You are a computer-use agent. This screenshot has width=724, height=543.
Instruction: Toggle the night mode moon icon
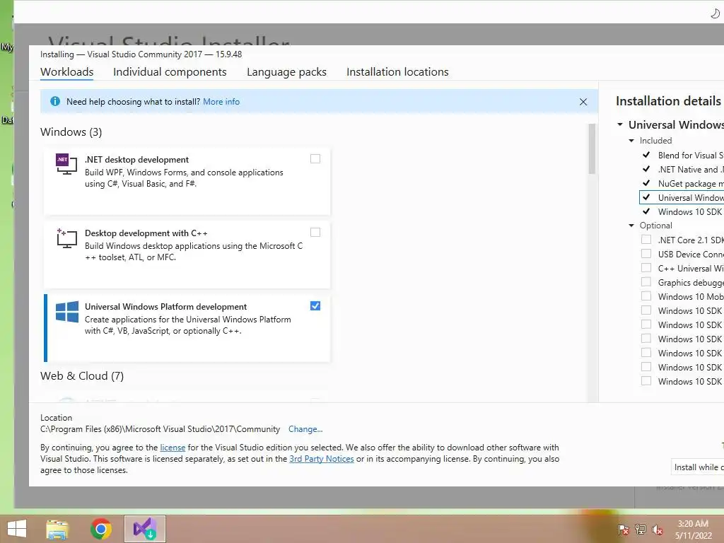(716, 13)
